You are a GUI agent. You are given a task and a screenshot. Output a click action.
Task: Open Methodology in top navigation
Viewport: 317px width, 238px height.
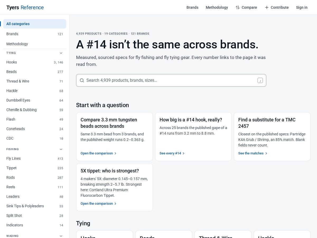pos(217,7)
